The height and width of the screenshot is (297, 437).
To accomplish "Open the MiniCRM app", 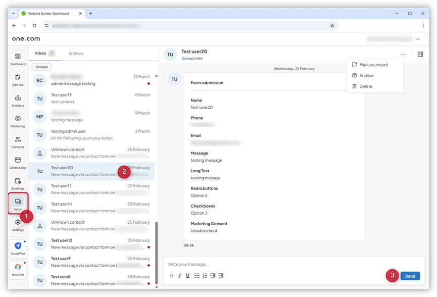I will click(x=18, y=269).
